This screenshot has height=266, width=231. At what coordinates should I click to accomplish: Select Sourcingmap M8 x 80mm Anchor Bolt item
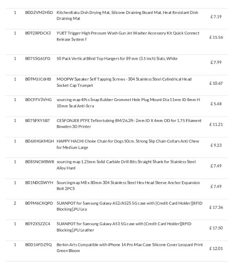tap(128, 186)
